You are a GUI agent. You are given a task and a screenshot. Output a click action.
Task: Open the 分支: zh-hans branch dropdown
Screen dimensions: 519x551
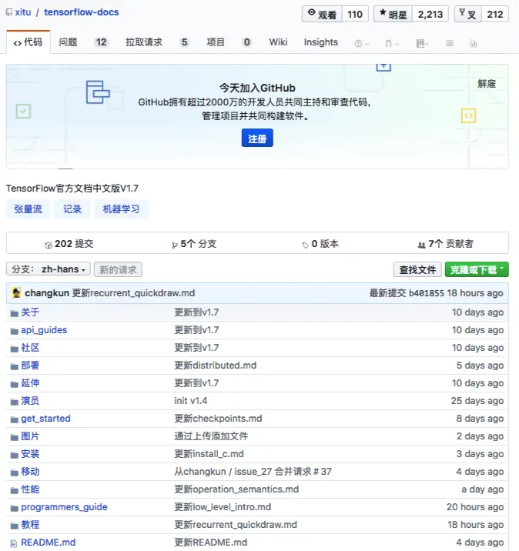click(49, 269)
